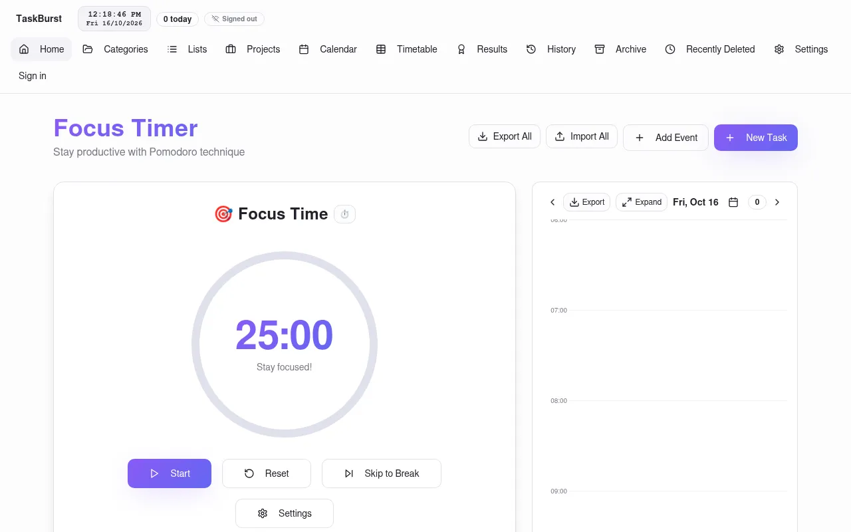View the Results page

pos(481,49)
